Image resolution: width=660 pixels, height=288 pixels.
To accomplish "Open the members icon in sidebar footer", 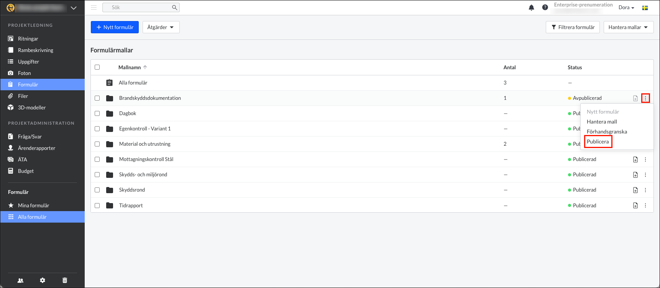I will [21, 280].
